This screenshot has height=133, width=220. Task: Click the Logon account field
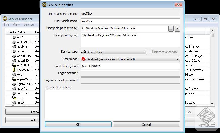coord(130,73)
